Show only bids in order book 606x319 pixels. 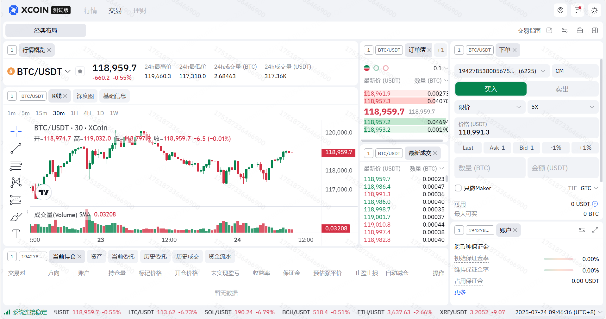coord(376,68)
